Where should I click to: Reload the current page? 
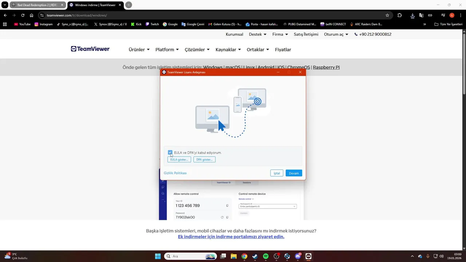23,15
